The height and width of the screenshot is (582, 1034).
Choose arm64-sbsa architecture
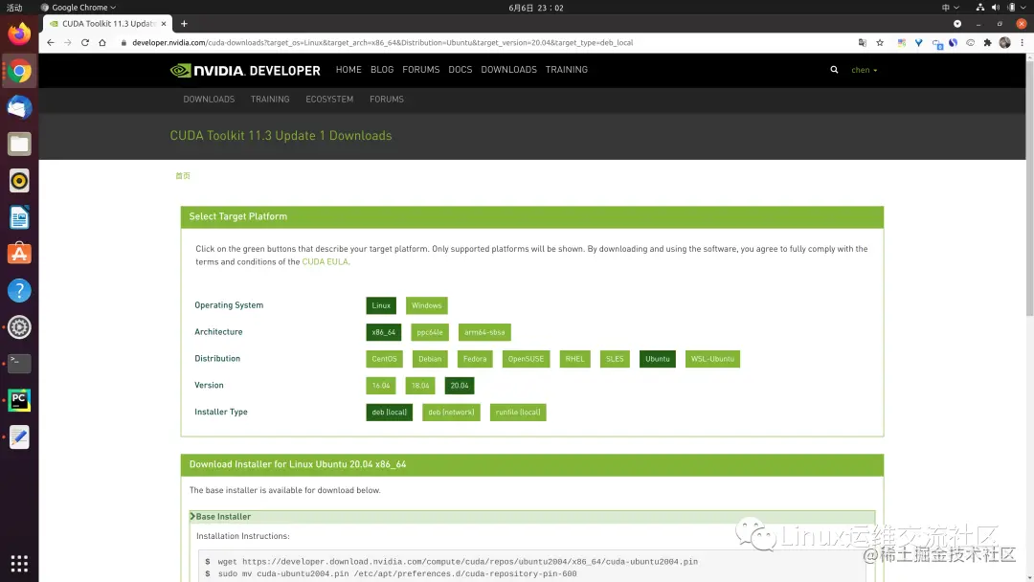point(484,332)
